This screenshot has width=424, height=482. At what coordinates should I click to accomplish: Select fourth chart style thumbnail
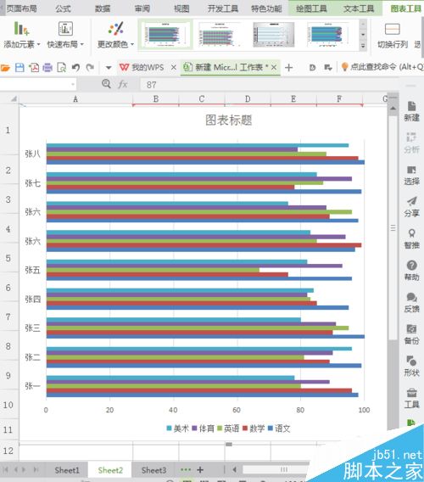pos(328,34)
